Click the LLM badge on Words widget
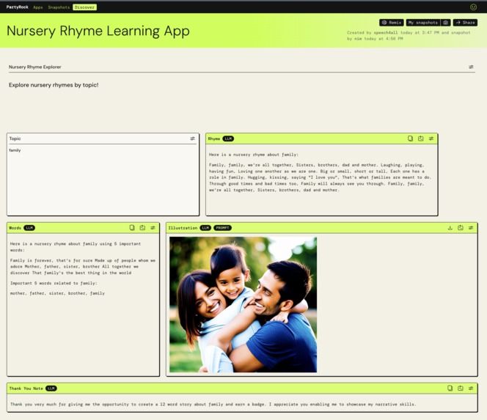Screen dimensions: 487x420 pos(29,228)
